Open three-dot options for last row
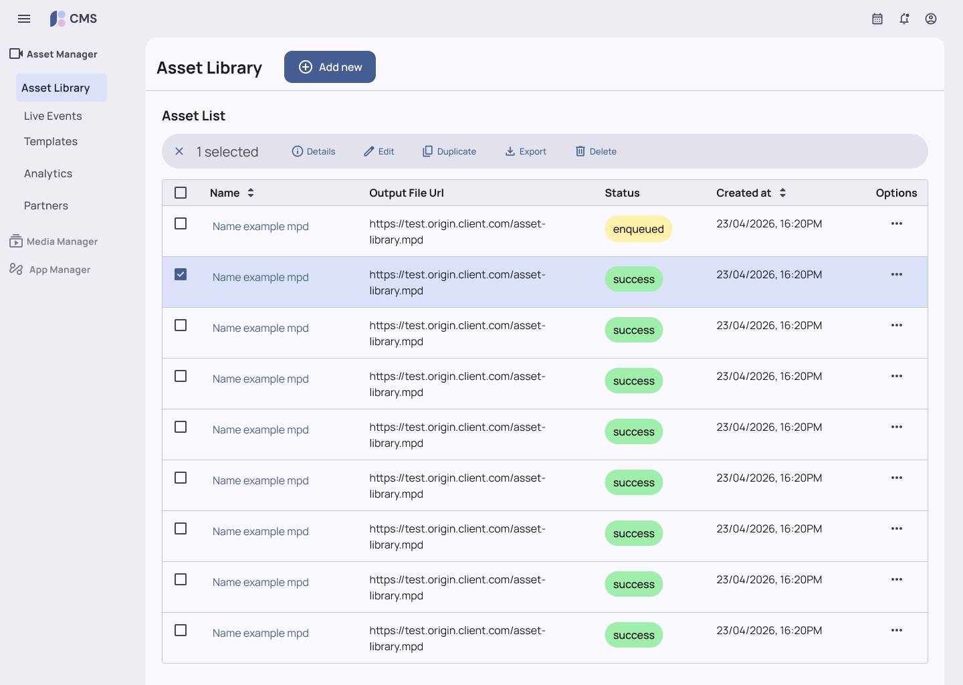 [897, 630]
